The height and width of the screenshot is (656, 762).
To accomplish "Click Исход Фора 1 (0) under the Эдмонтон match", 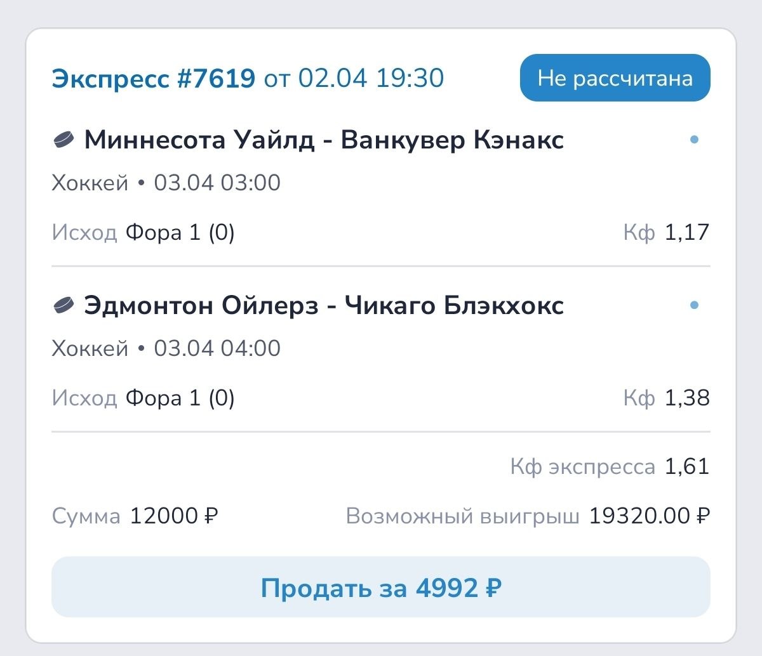I will (x=144, y=398).
